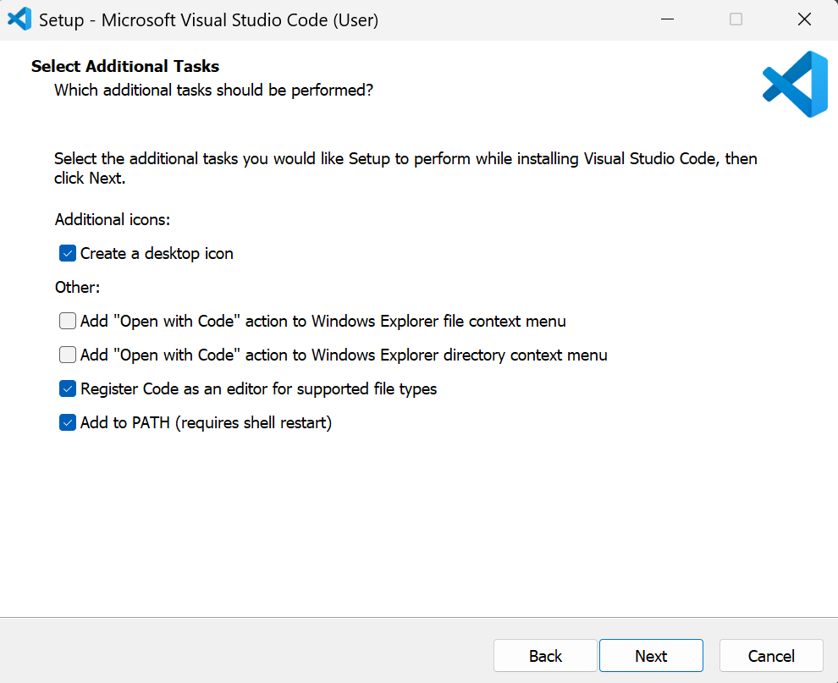Toggle Register Code as editor checkbox
Image resolution: width=838 pixels, height=683 pixels.
(x=68, y=389)
